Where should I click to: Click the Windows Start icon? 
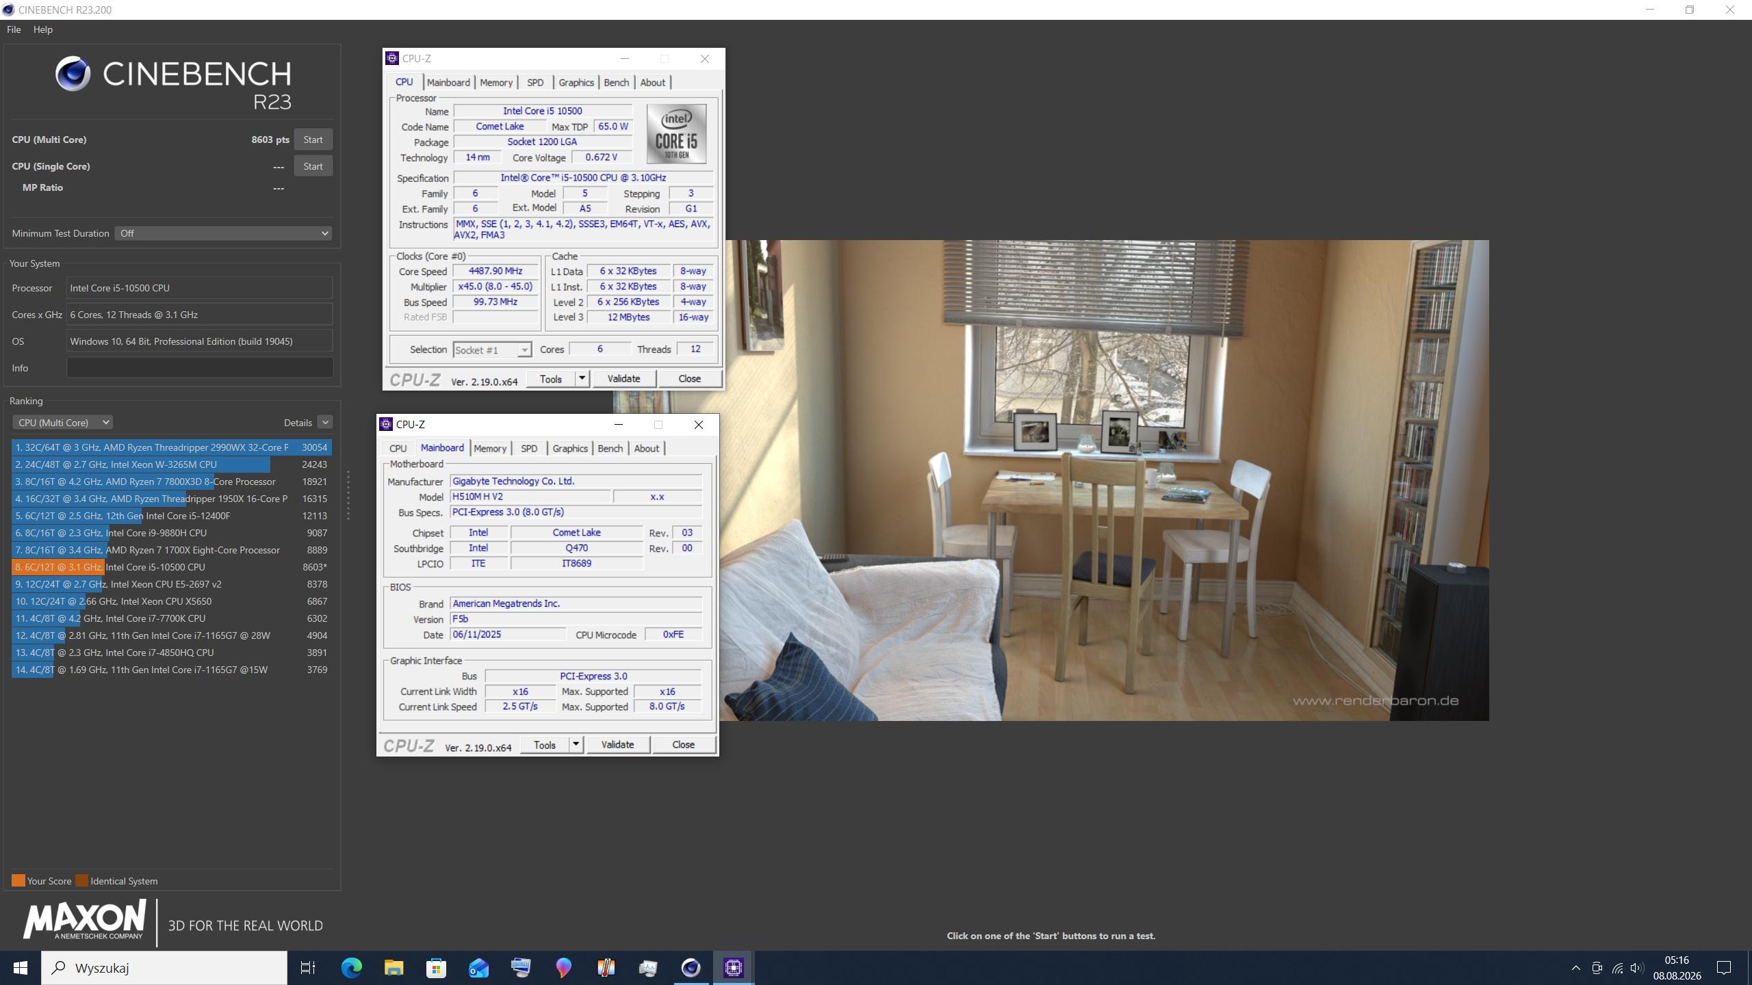pyautogui.click(x=20, y=968)
